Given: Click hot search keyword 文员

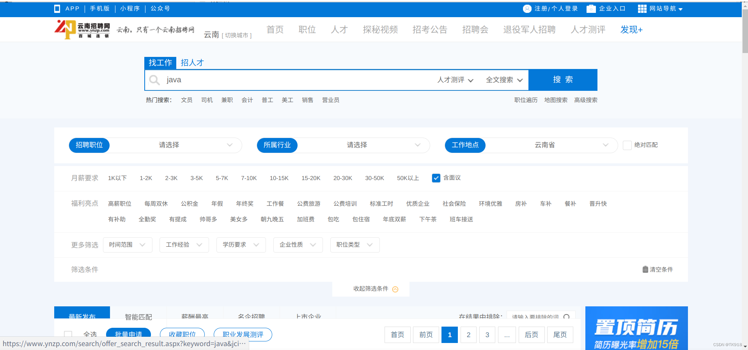Looking at the screenshot, I should click(x=187, y=100).
